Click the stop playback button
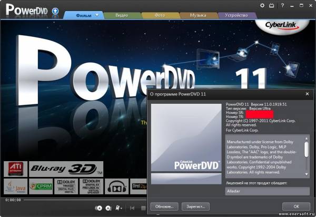 [x=143, y=208]
